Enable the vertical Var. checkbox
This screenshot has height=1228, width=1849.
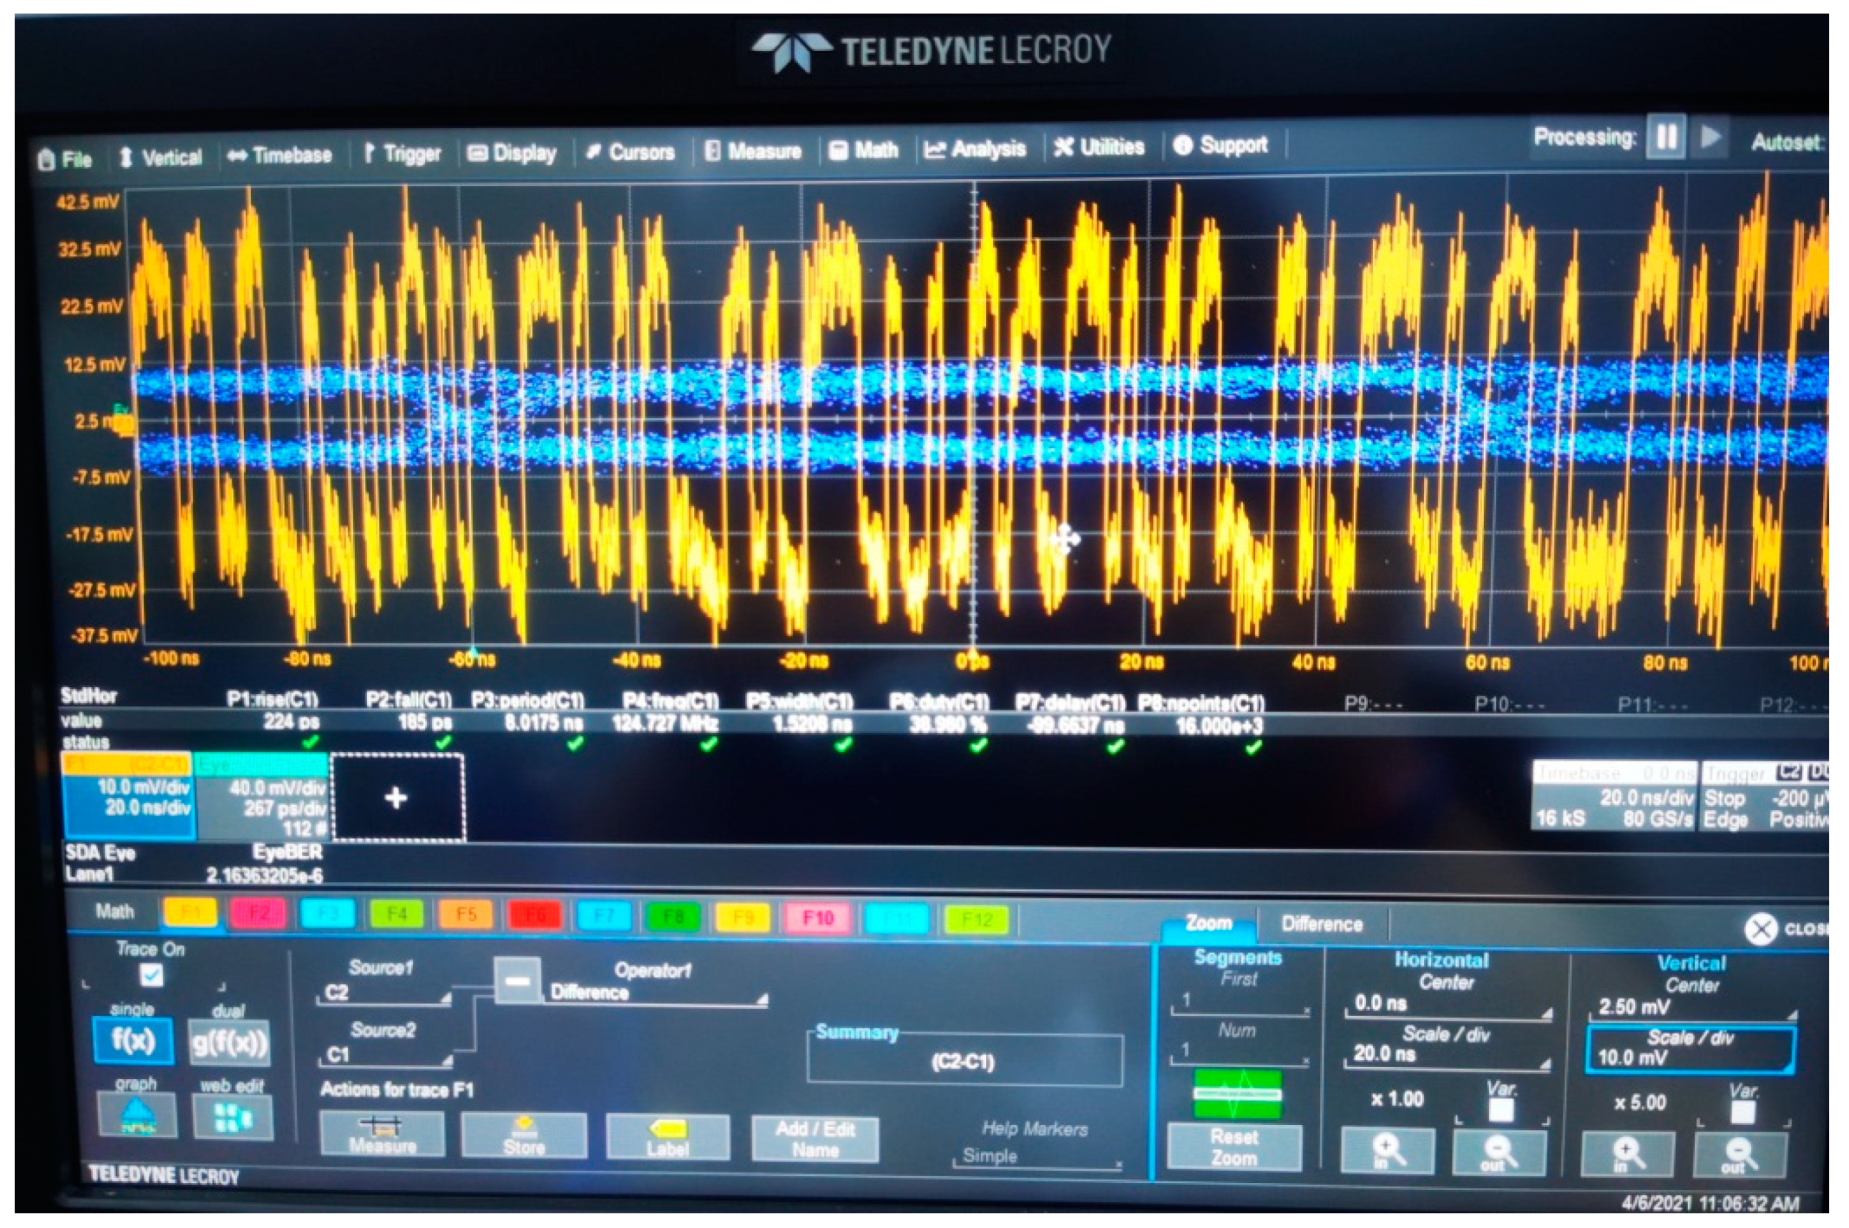pos(1742,1111)
